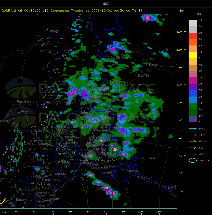Image resolution: width=212 pixels, height=215 pixels.
Task: Pick the slate 5–10 dBZ swatch
Action: pyautogui.click(x=193, y=119)
